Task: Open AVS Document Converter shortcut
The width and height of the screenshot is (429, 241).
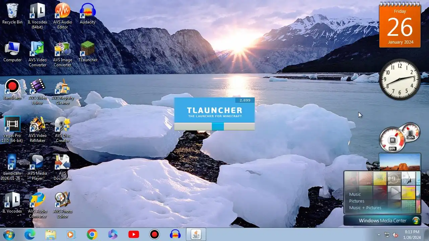Action: [x=62, y=167]
